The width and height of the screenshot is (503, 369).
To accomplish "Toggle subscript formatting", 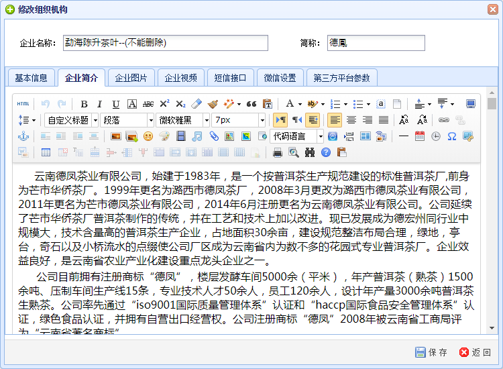I will pyautogui.click(x=180, y=104).
